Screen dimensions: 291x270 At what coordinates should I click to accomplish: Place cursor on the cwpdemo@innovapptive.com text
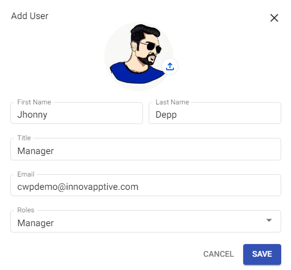(78, 187)
